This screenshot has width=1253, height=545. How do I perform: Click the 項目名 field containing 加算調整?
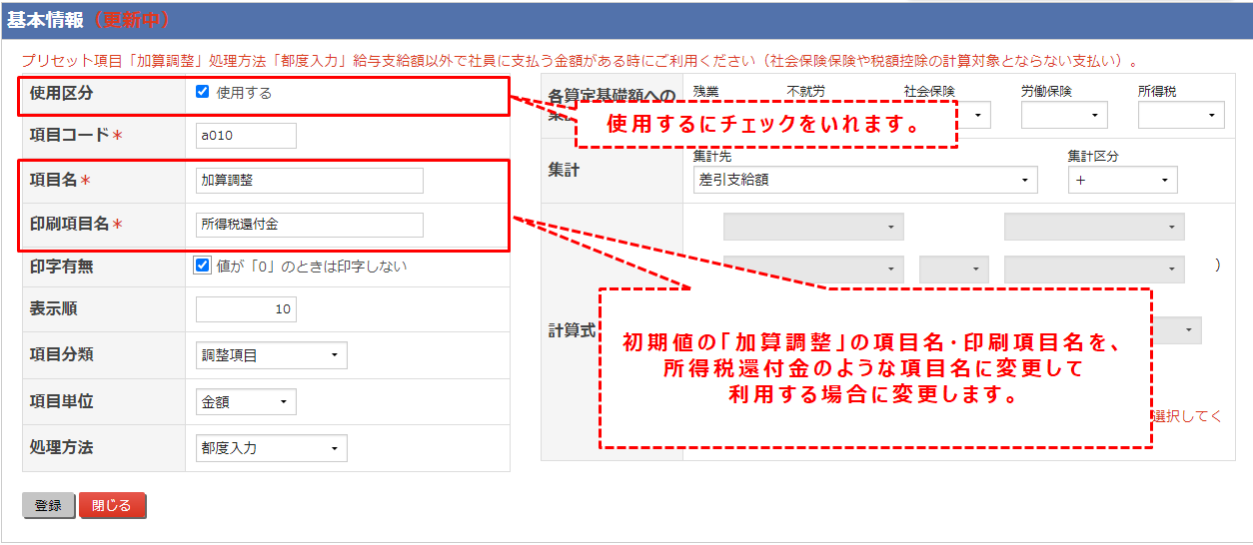coord(310,181)
